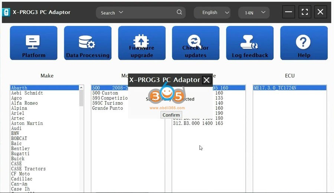334x193 pixels.
Task: Select BOBCAT make
Action: click(x=45, y=138)
